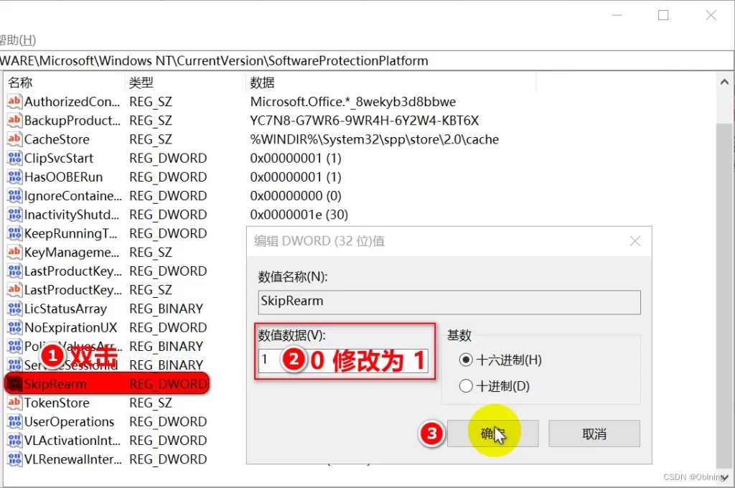The height and width of the screenshot is (488, 735).
Task: Click the 取消 button to cancel
Action: [x=594, y=433]
